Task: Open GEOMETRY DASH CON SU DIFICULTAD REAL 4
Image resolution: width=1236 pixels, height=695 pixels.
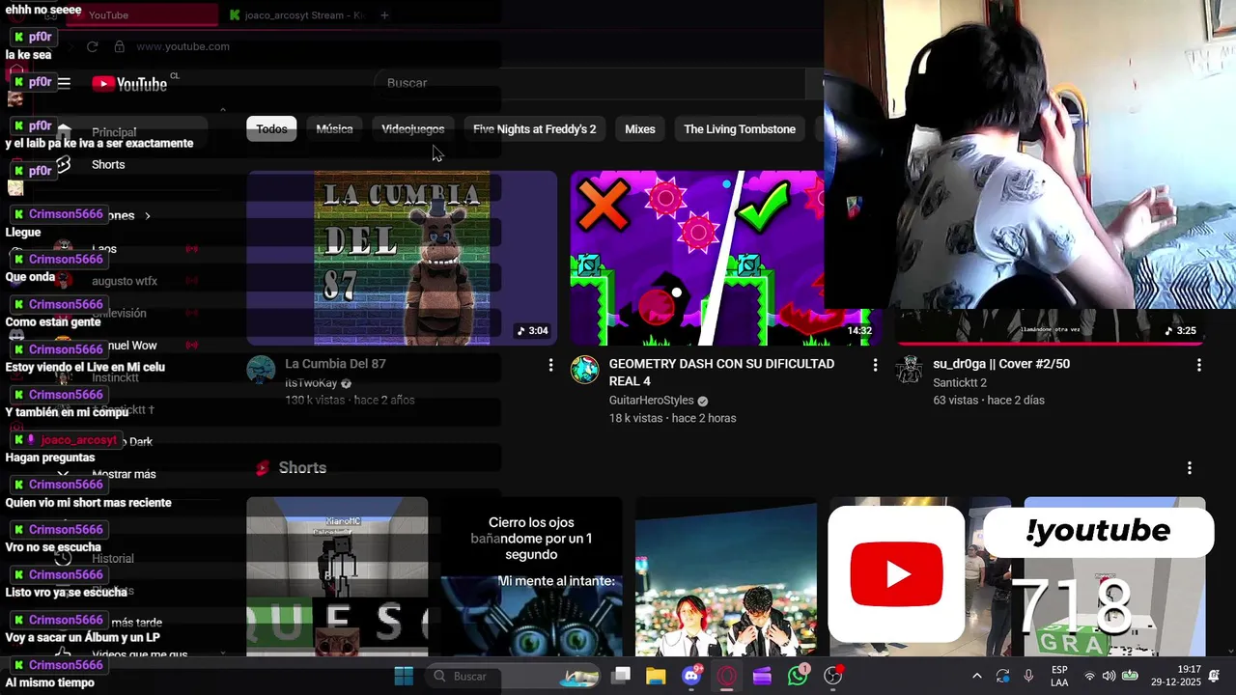Action: pyautogui.click(x=721, y=373)
